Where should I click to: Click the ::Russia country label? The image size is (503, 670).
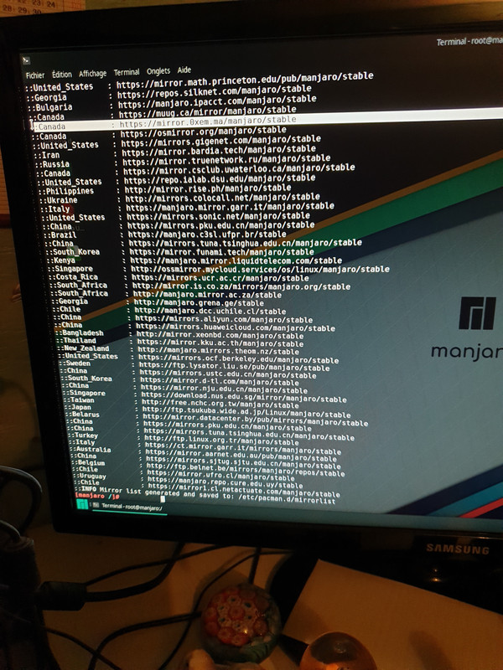click(52, 164)
